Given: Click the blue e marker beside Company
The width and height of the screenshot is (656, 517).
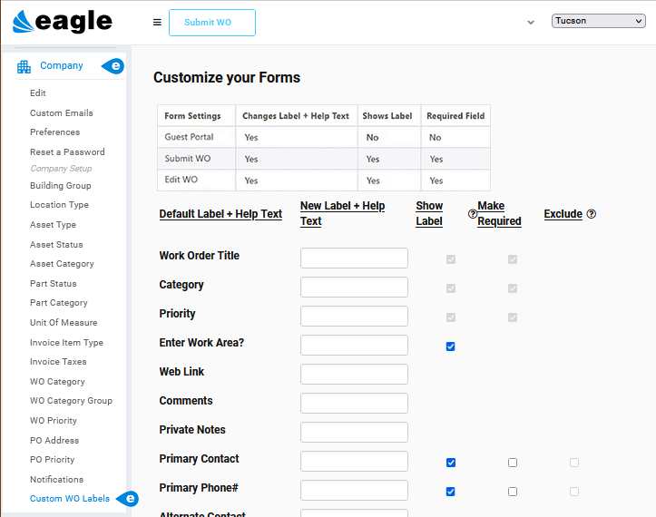Looking at the screenshot, I should 113,66.
